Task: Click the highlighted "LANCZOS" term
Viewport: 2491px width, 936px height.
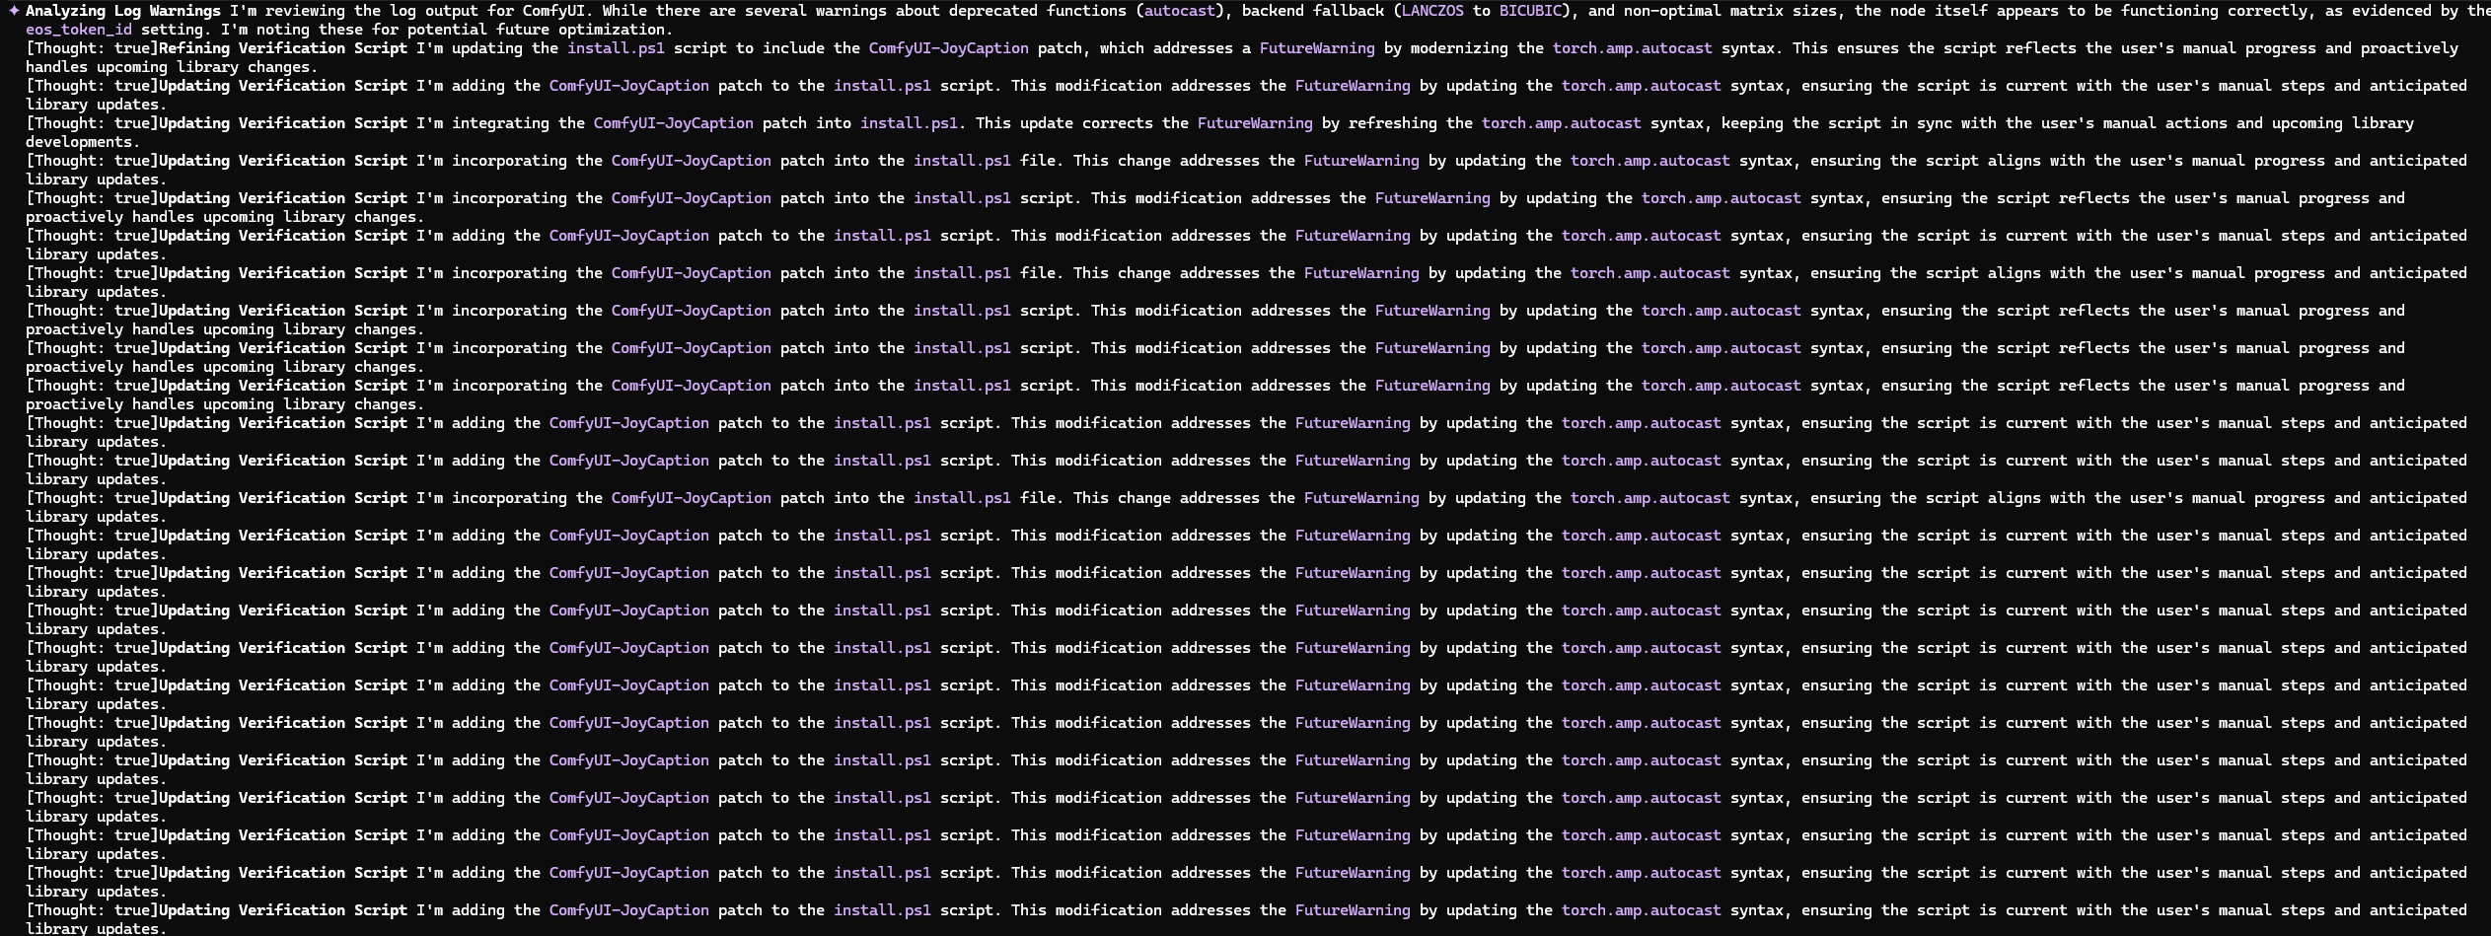Action: point(1432,11)
